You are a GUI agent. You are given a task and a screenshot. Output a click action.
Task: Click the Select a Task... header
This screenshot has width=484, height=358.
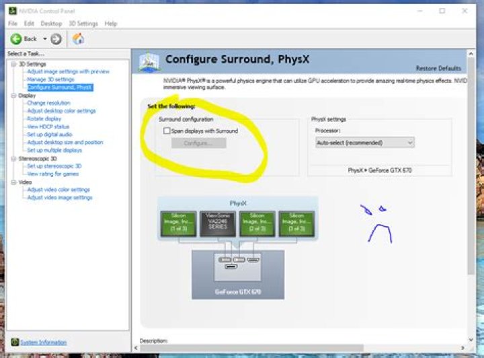(26, 54)
